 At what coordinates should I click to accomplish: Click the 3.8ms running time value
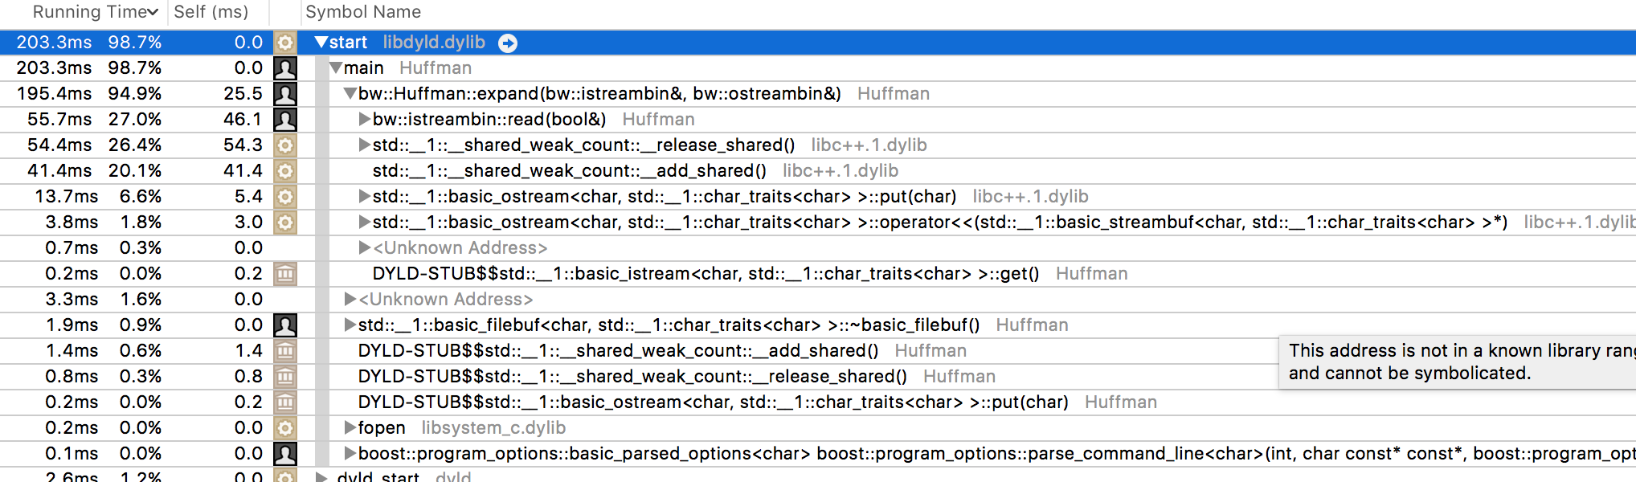tap(72, 222)
